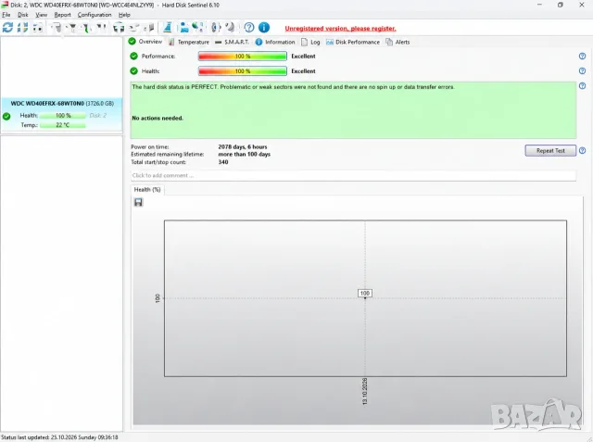Open the Report menu
593x442 pixels.
62,15
